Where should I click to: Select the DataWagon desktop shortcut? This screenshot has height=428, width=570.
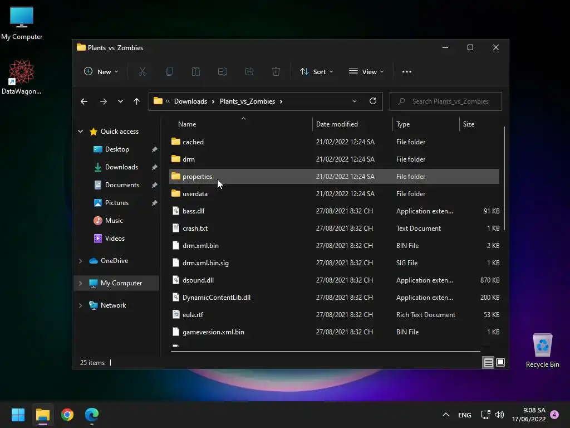(22, 77)
